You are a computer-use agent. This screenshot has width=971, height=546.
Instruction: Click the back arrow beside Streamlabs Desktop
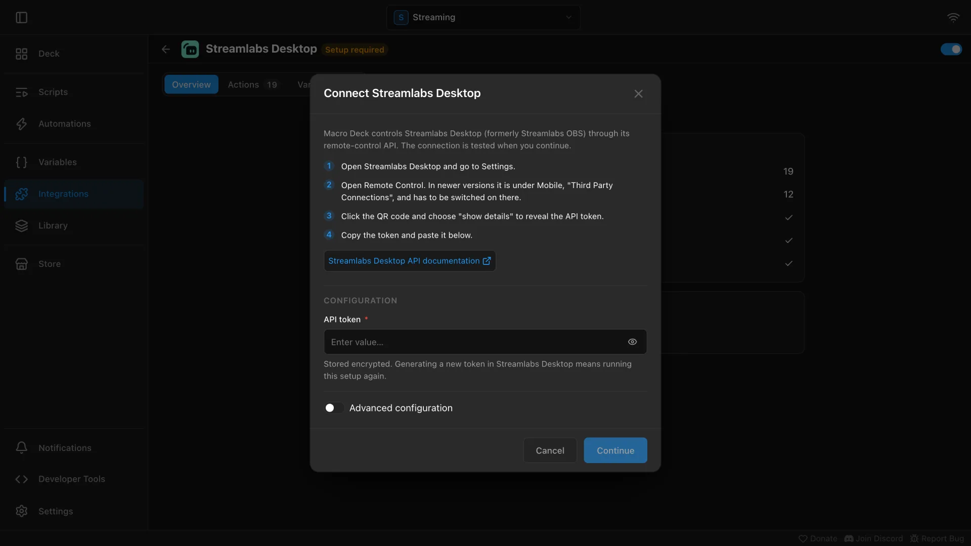166,49
